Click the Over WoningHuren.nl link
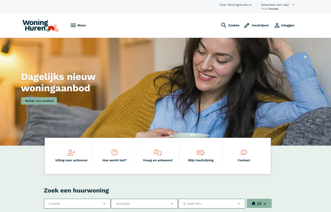The width and height of the screenshot is (331, 212). tap(236, 5)
